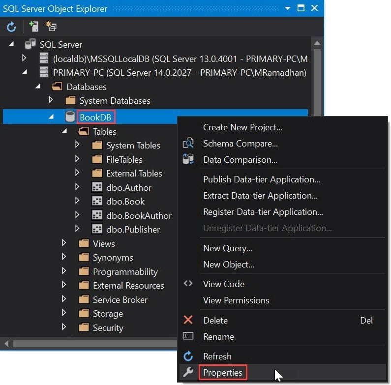391x385 pixels.
Task: Click the Schema Compare menu icon
Action: click(x=188, y=143)
